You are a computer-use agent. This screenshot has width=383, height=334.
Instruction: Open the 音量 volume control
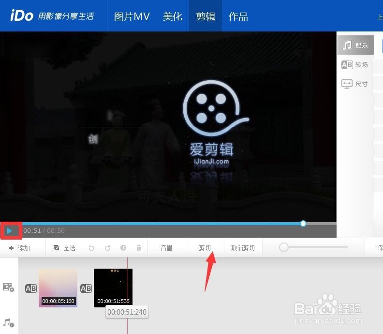pos(166,248)
